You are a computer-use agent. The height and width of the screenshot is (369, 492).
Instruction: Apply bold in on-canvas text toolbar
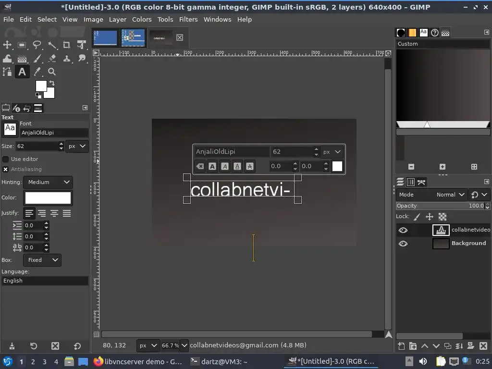point(212,166)
